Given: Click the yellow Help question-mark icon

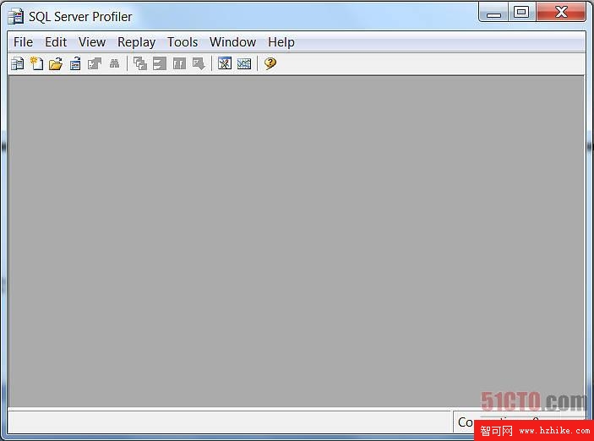Looking at the screenshot, I should click(270, 63).
